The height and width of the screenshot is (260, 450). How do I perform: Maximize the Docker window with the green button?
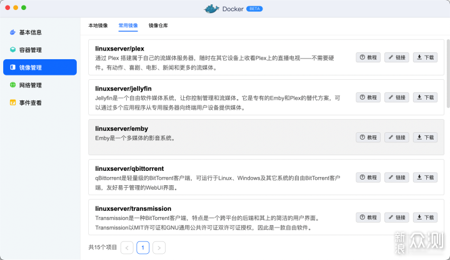point(24,7)
